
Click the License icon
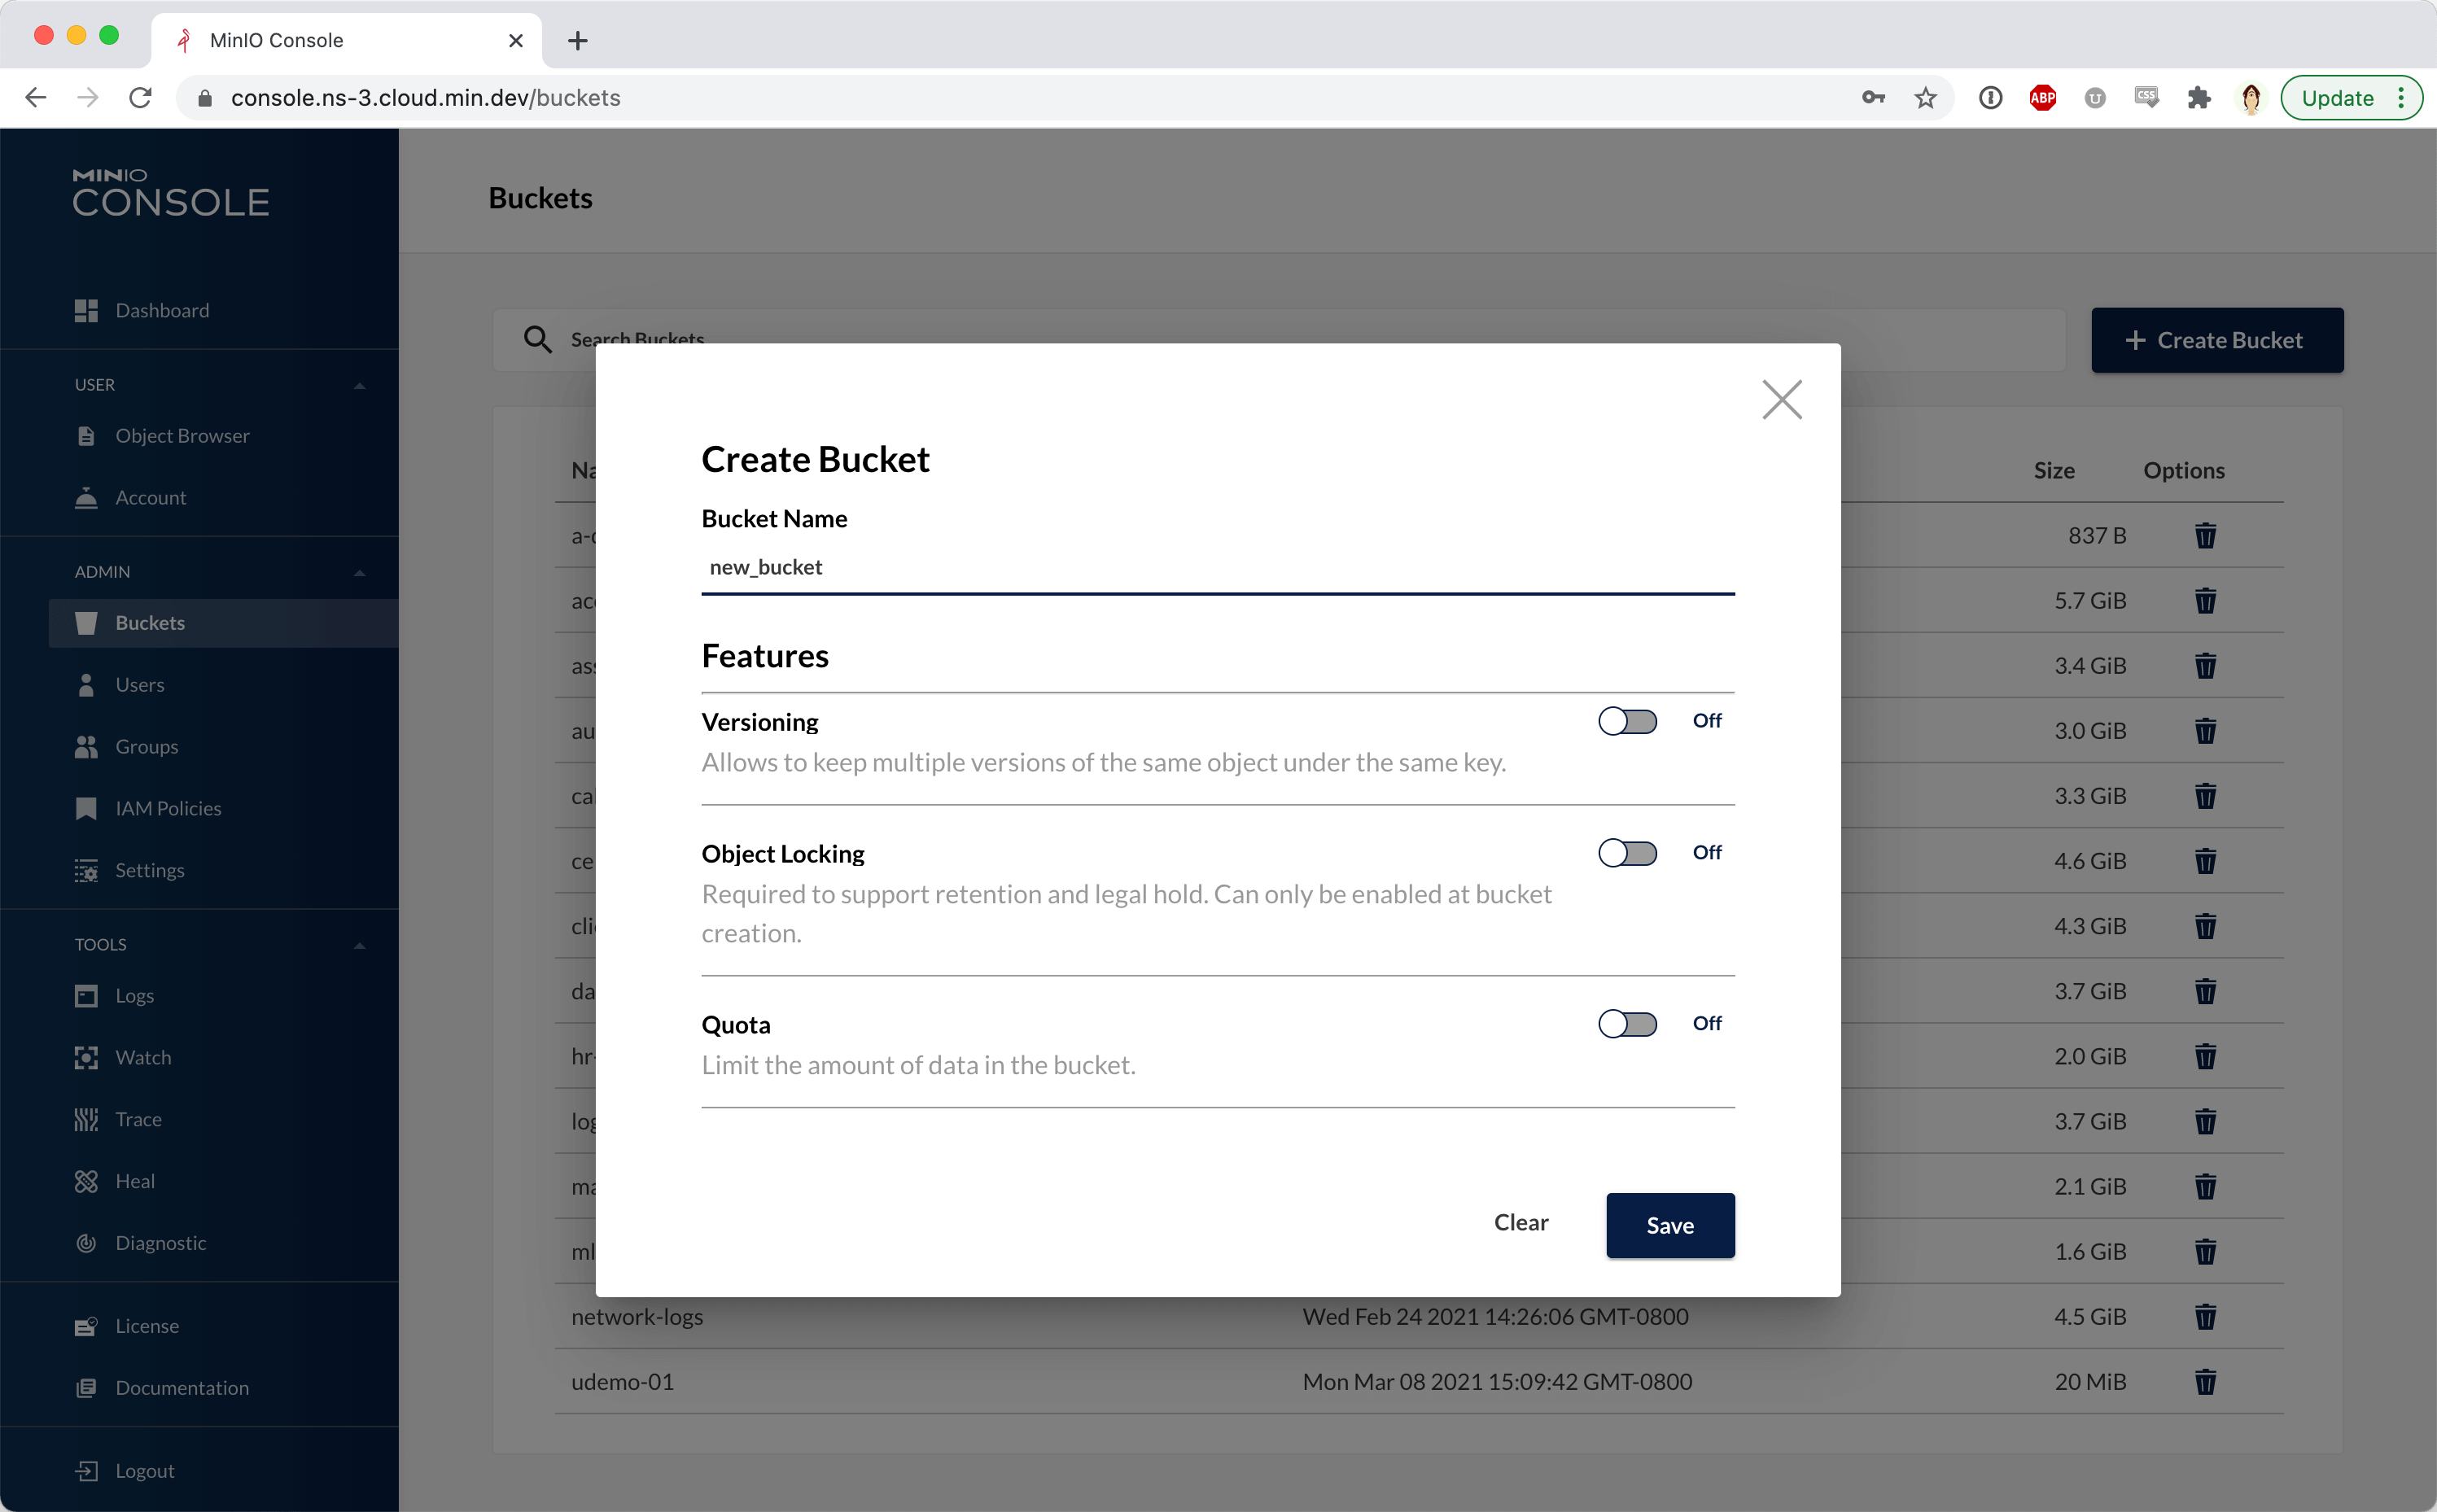pos(86,1326)
